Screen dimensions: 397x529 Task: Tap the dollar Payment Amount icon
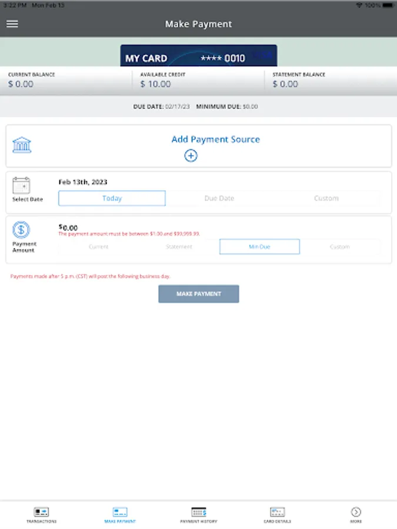[x=21, y=230]
